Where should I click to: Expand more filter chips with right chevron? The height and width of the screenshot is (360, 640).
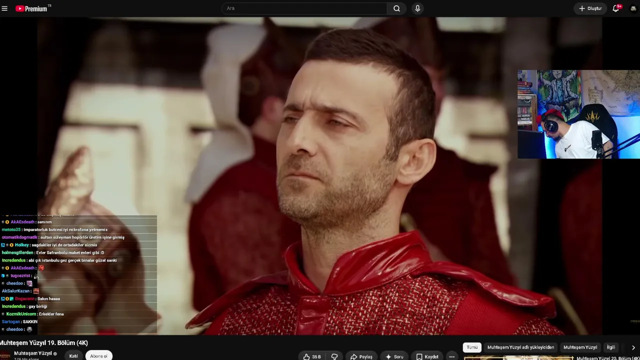(633, 347)
